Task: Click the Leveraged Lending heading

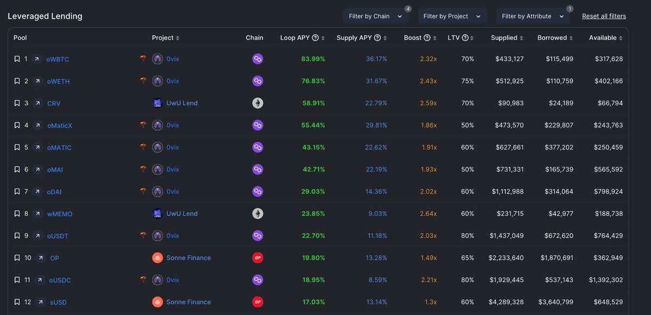Action: coord(45,16)
